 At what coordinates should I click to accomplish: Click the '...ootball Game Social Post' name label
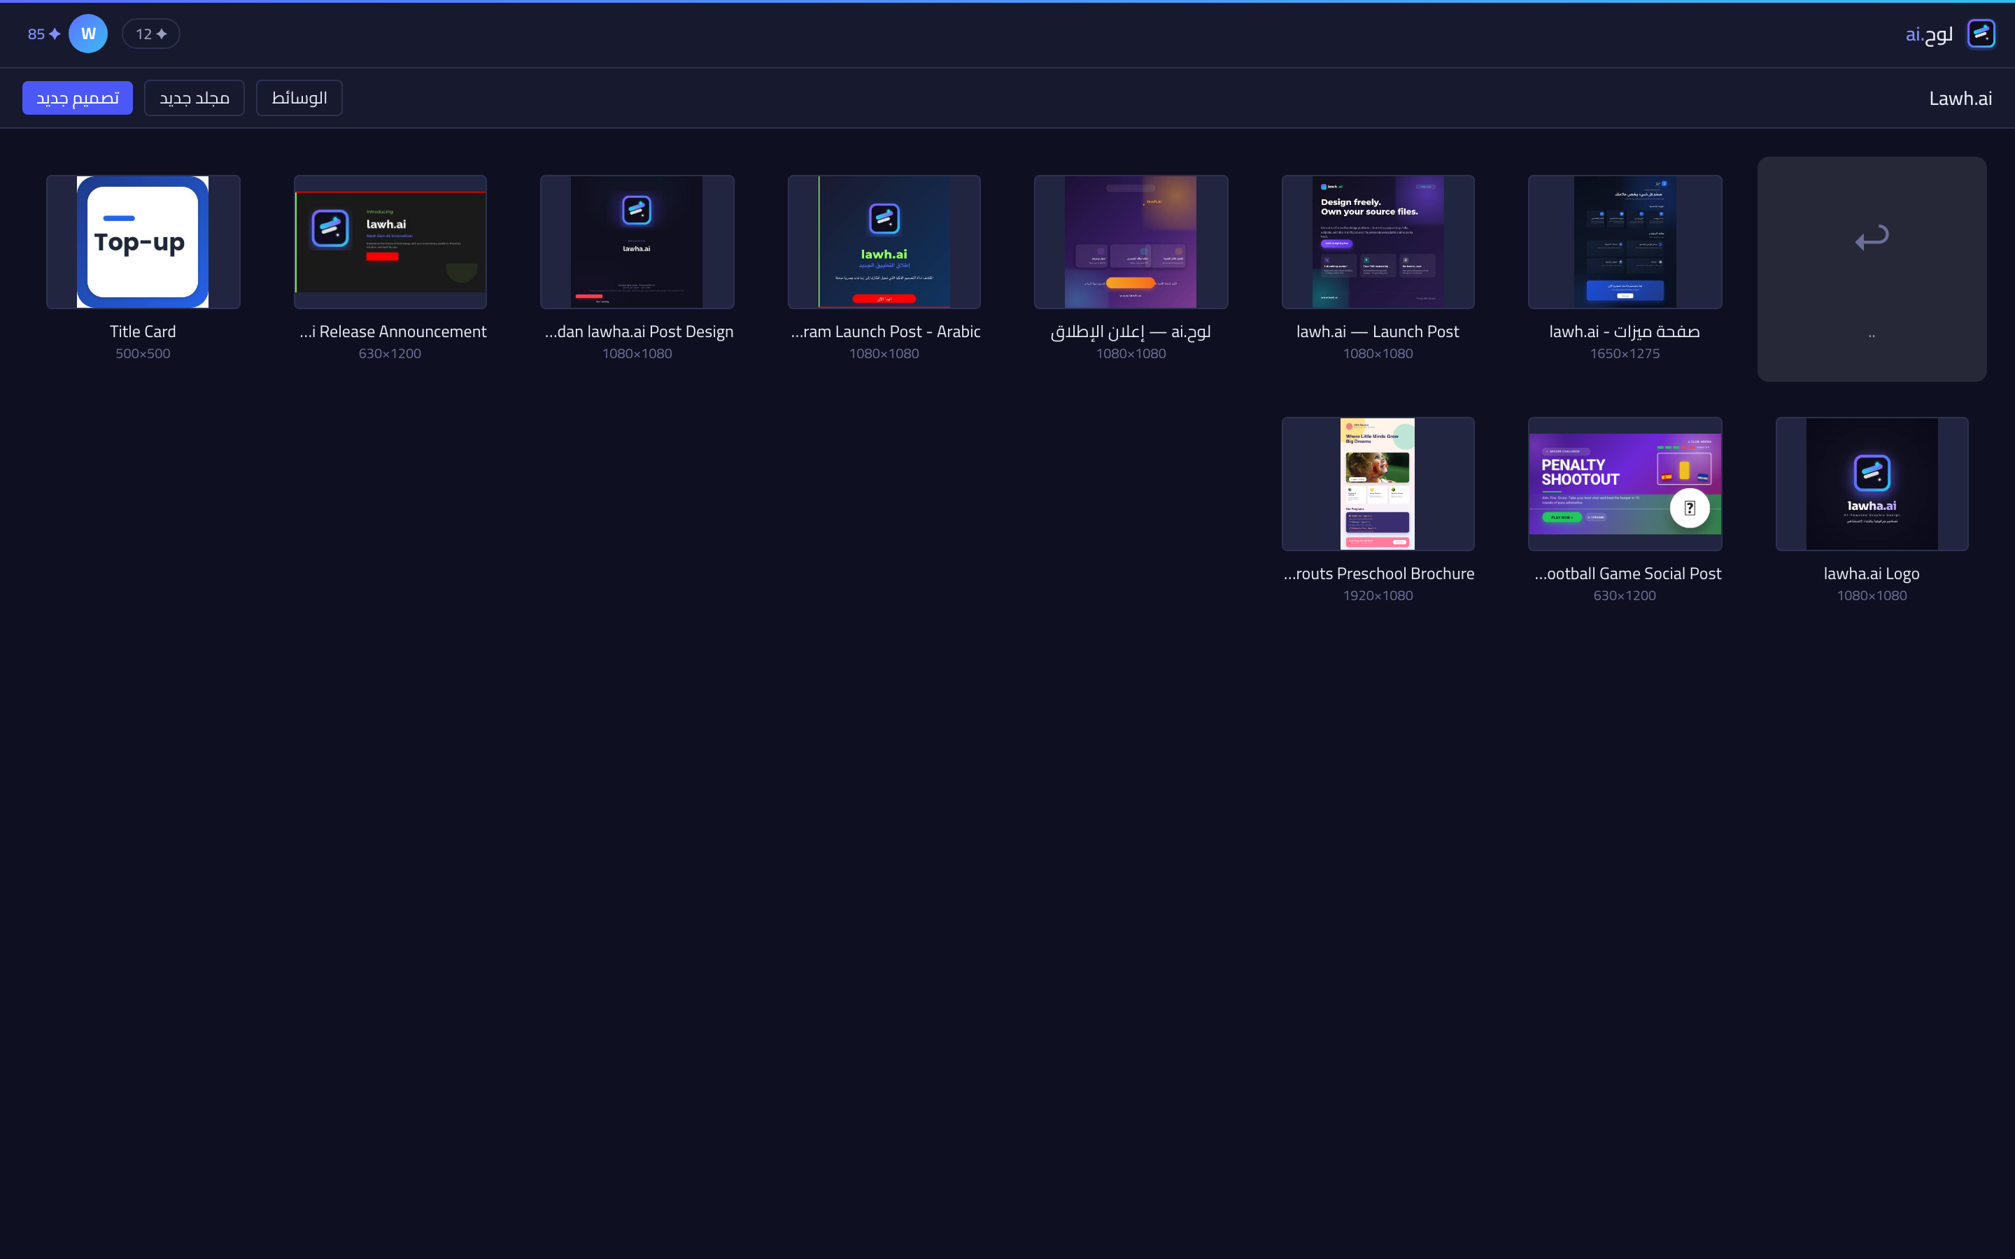tap(1628, 574)
